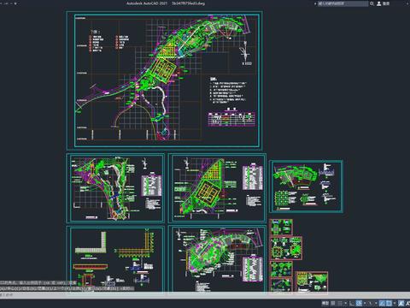
Task: Click the annotation visibility icon at far right
Action: coord(407,303)
